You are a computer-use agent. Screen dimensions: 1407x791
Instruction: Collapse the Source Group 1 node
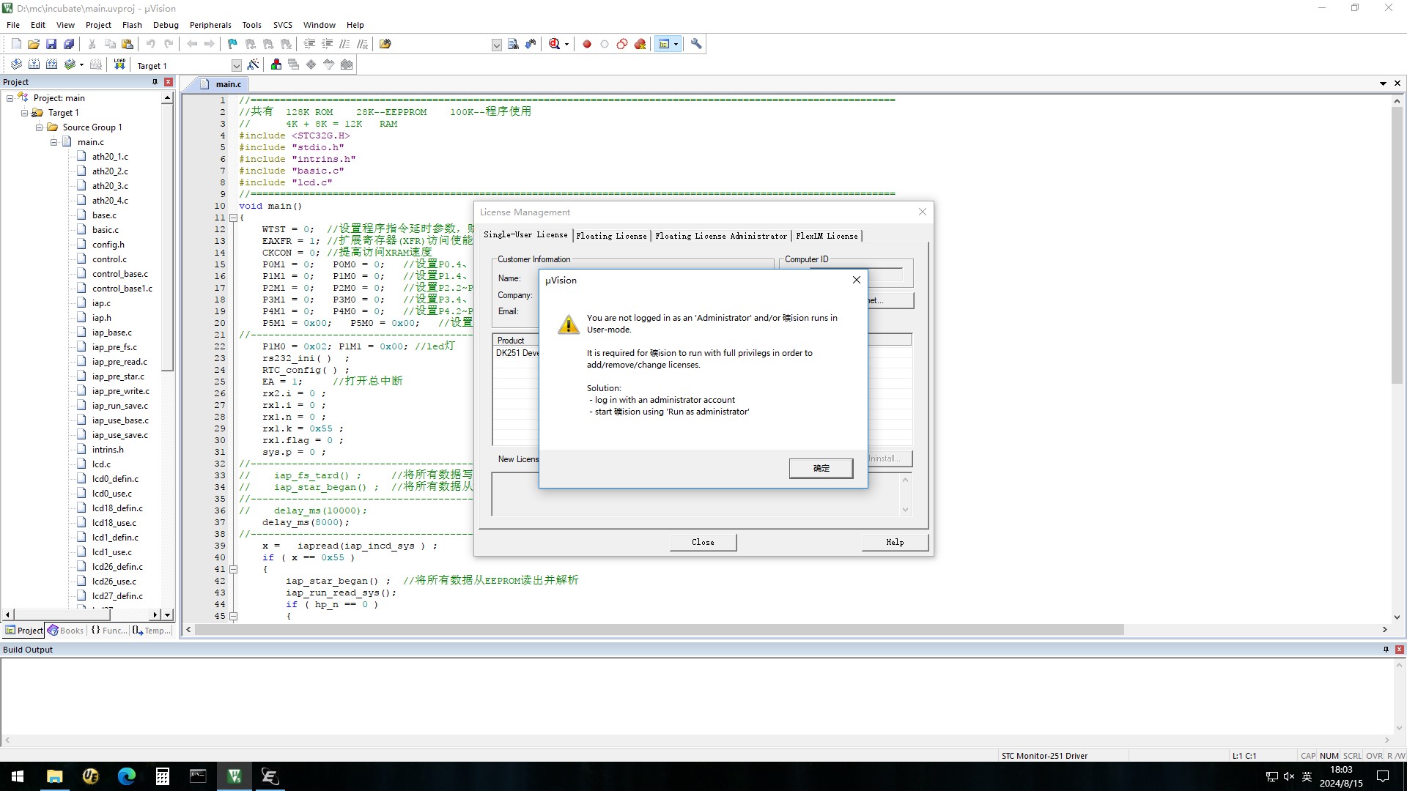(x=39, y=127)
